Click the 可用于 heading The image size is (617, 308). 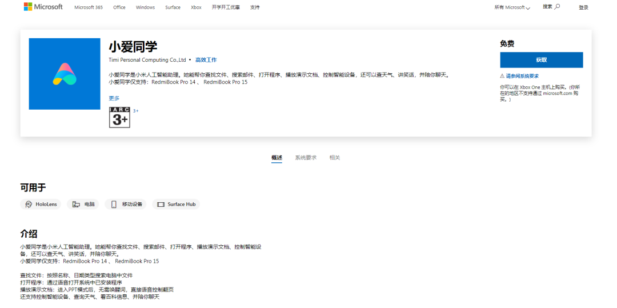33,187
